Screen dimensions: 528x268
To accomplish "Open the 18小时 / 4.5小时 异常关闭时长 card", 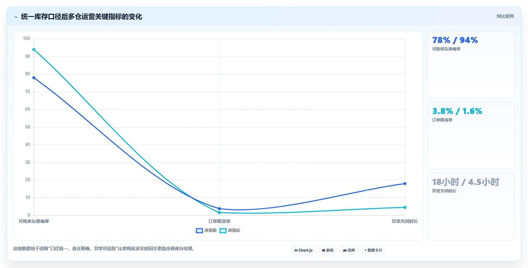I will 471,207.
